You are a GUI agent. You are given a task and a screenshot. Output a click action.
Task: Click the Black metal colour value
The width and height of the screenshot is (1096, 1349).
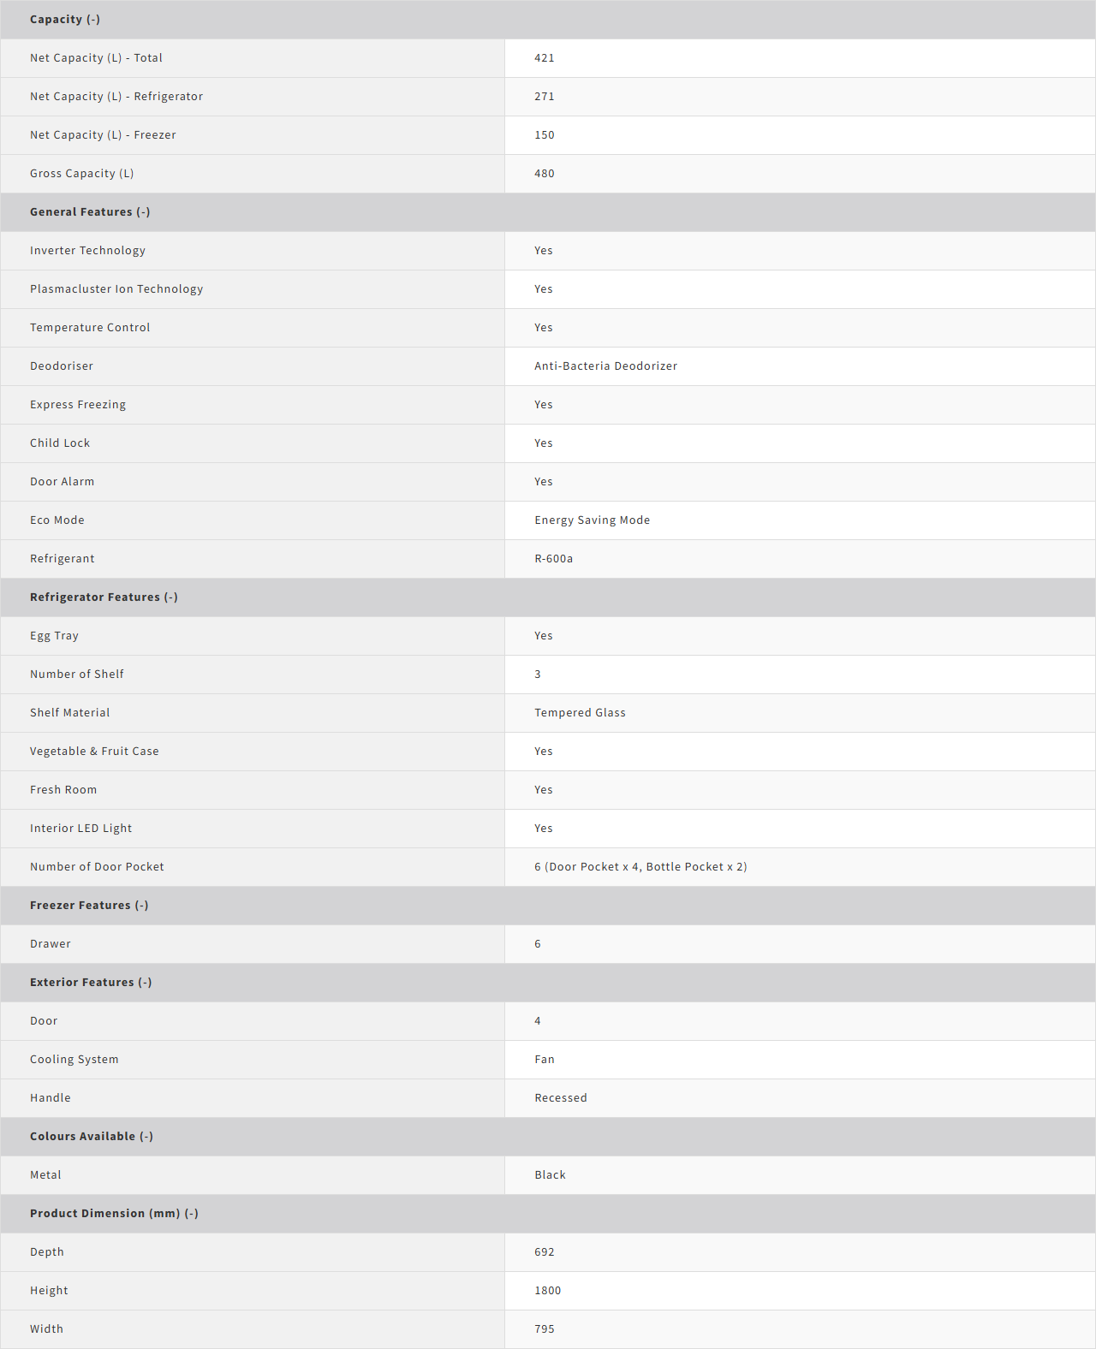550,1175
